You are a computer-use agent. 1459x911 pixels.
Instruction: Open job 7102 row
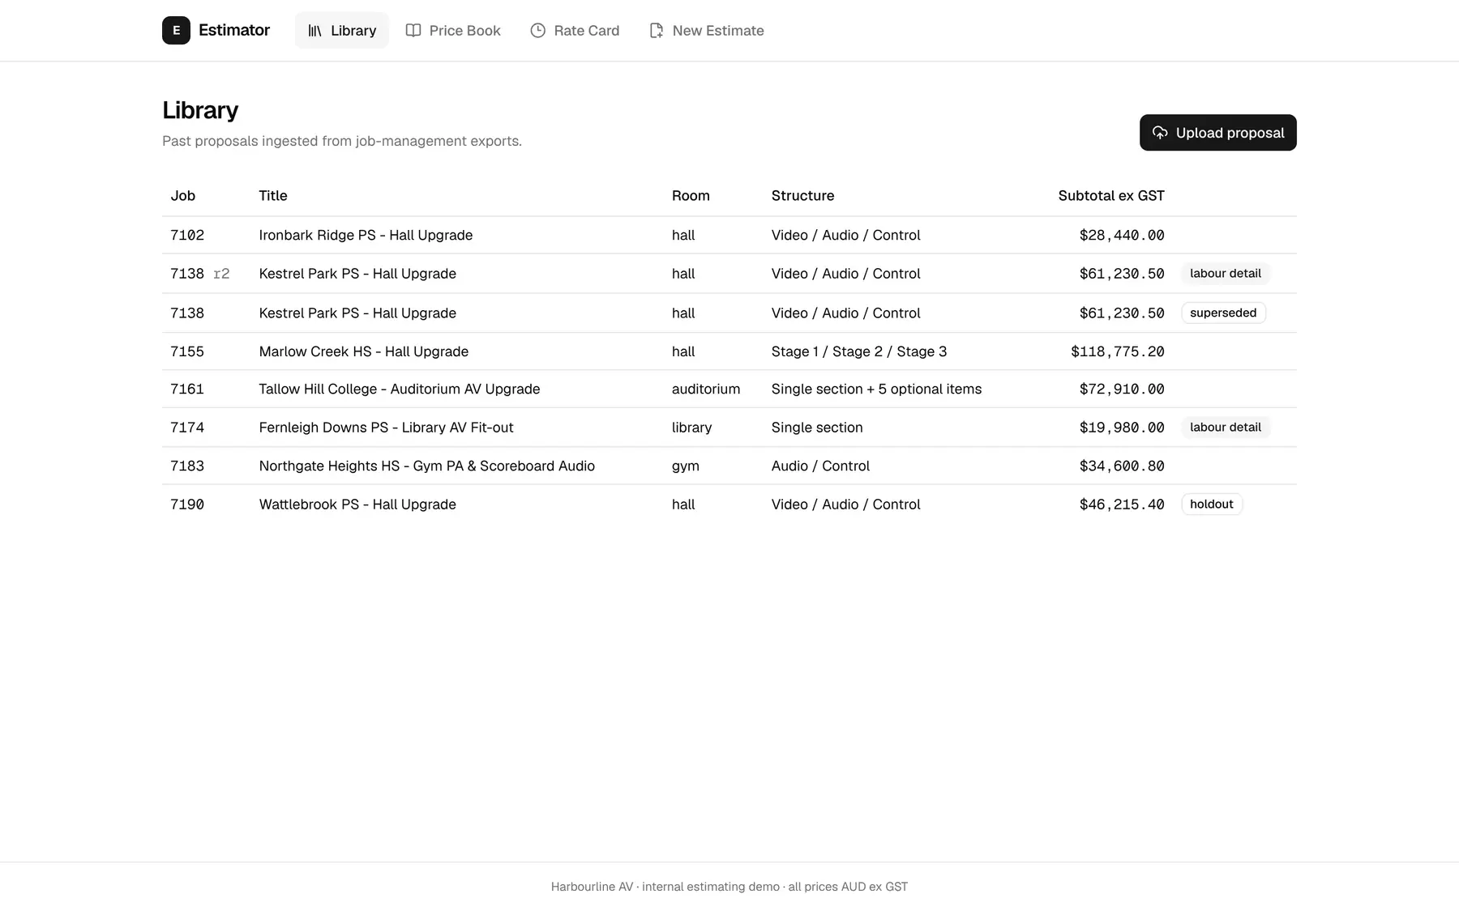tap(729, 235)
